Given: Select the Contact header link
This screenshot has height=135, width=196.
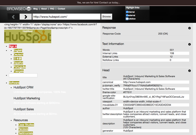Looking at the screenshot, I should 61,9.
